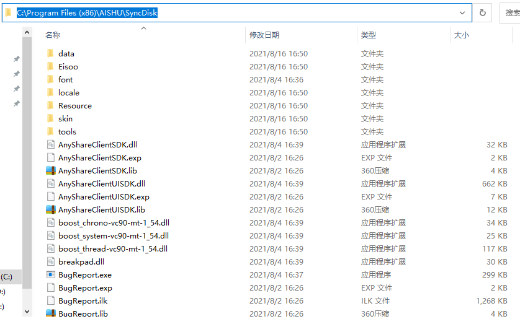This screenshot has height=324, width=520.
Task: Click the AnyShareClientUISDK.lib archive icon
Action: click(x=51, y=209)
